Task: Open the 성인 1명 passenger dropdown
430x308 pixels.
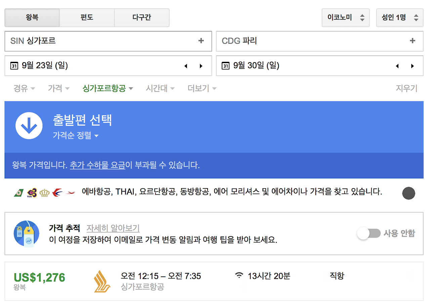Action: 400,17
